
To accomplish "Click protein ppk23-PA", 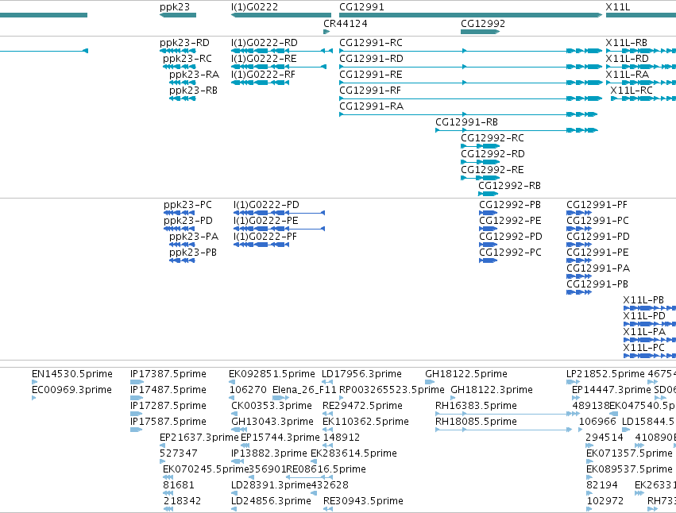I will pos(194,237).
